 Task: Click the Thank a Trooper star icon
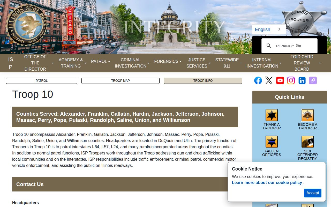coord(272,115)
